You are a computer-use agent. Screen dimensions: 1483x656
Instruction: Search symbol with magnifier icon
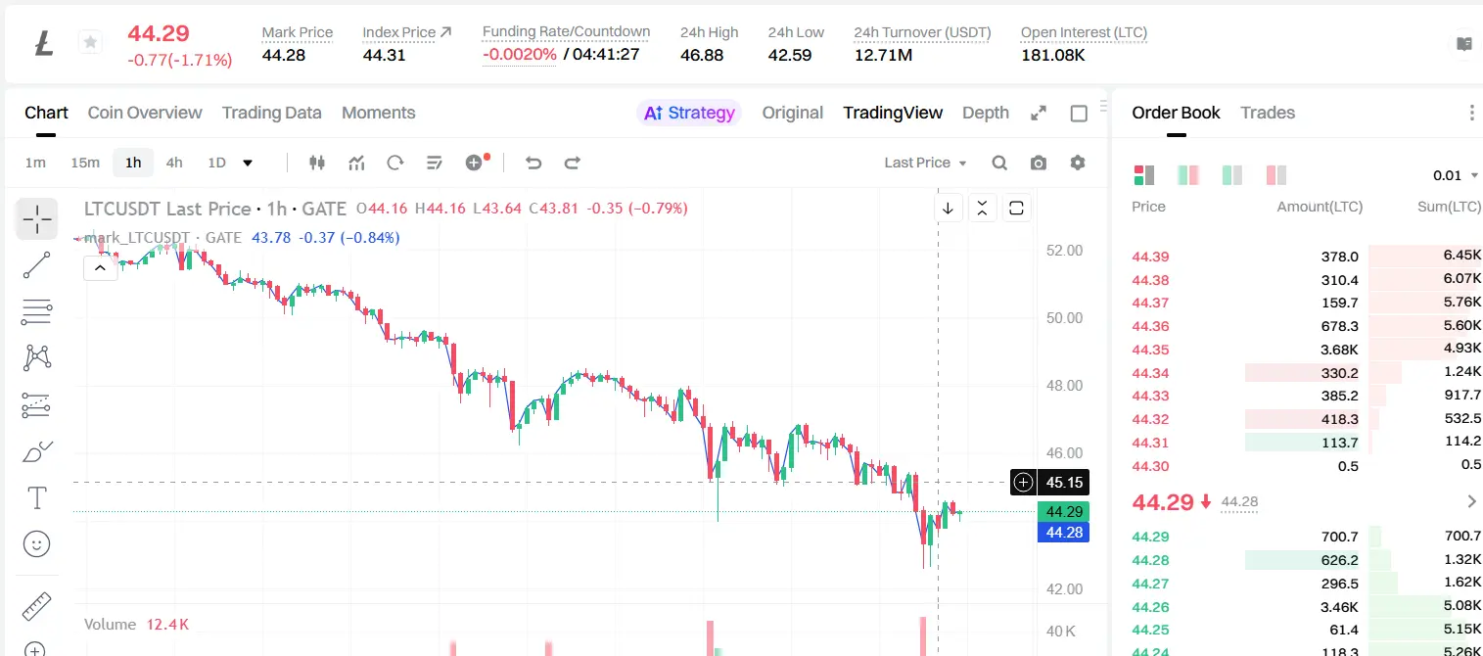pyautogui.click(x=999, y=163)
